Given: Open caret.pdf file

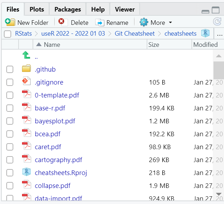Looking at the screenshot, I should click(48, 147).
